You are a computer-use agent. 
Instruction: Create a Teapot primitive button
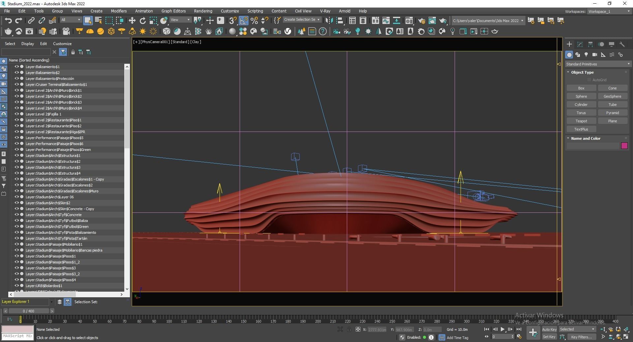tap(581, 121)
